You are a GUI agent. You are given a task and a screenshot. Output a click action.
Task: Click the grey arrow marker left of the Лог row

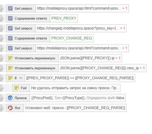coord(2,108)
